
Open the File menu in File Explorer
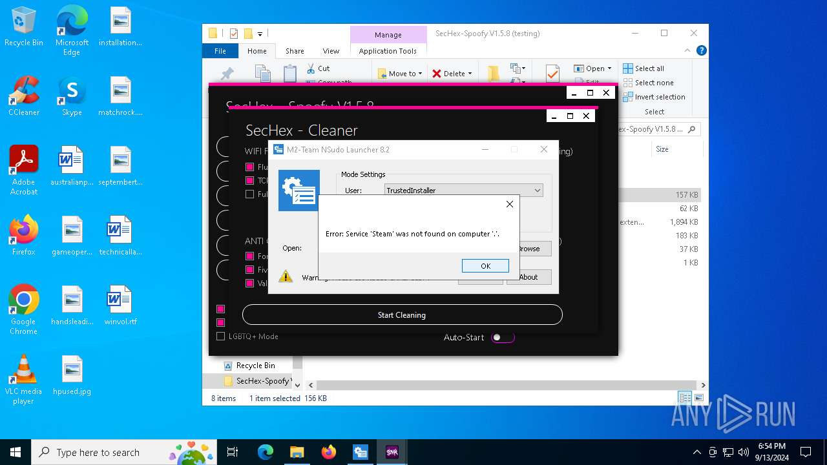coord(220,51)
